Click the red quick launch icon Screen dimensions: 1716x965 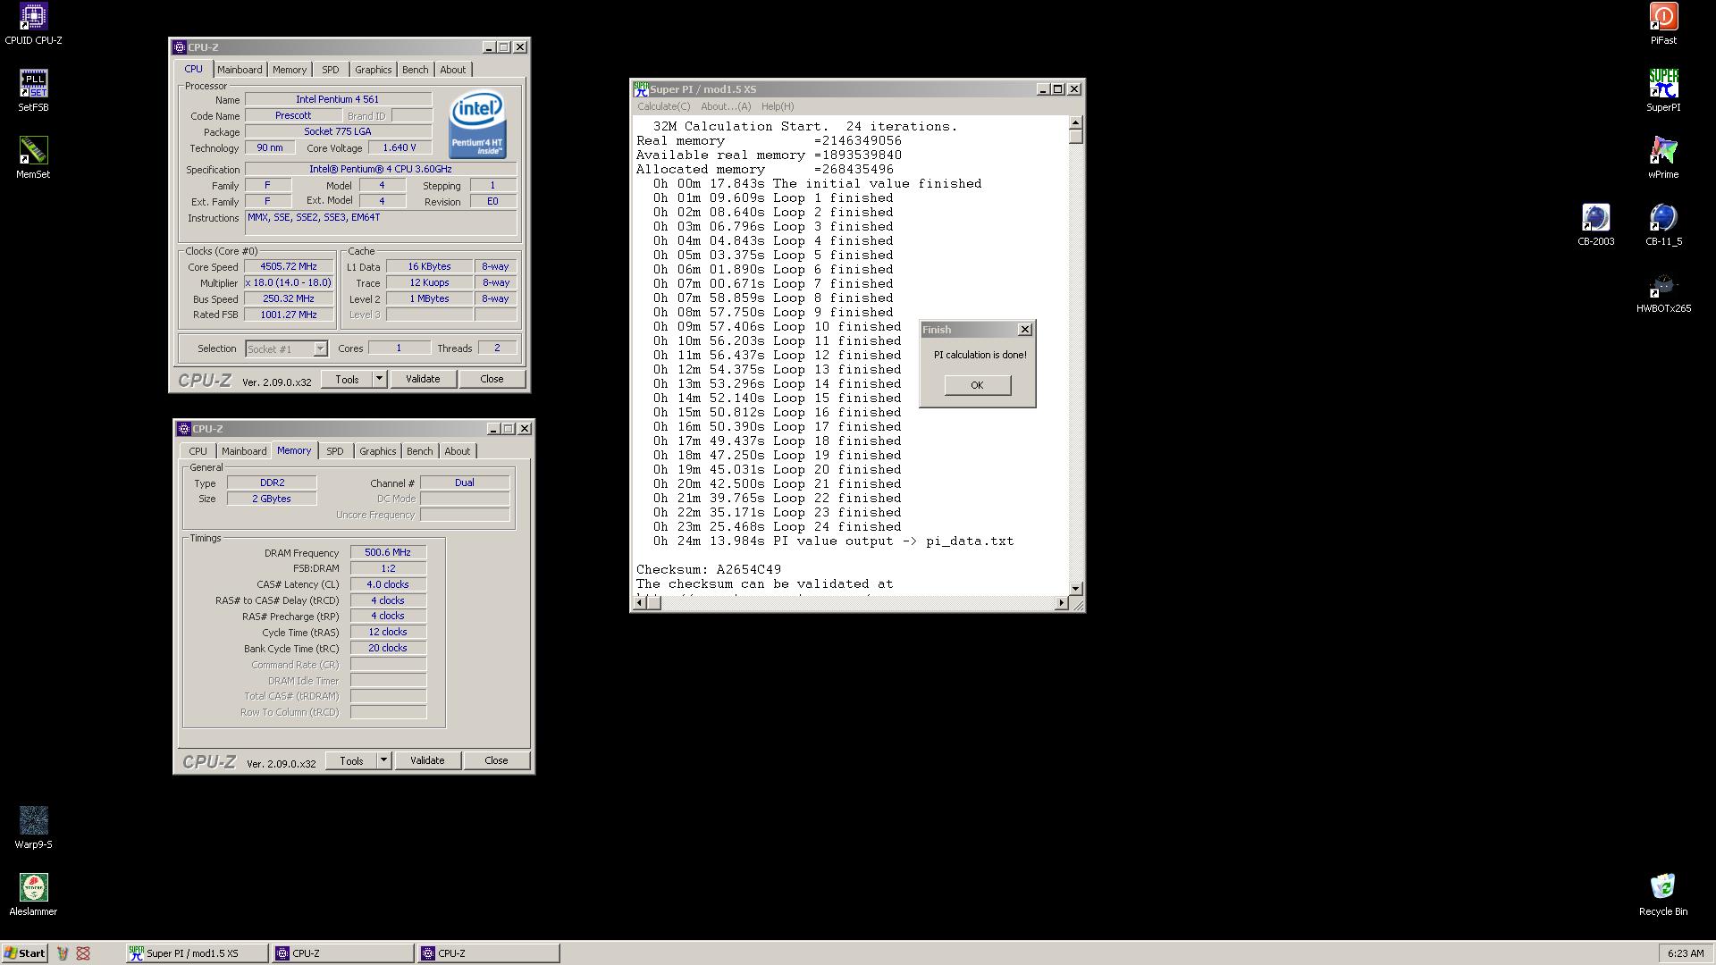[x=83, y=953]
